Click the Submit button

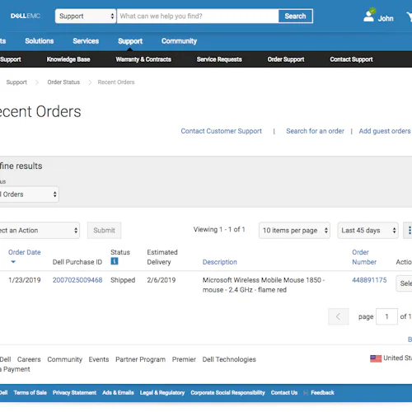coord(104,230)
